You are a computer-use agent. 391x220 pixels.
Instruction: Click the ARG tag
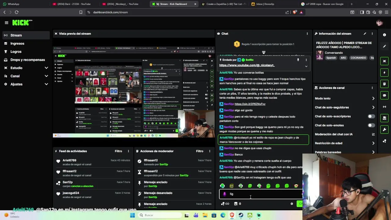(343, 58)
